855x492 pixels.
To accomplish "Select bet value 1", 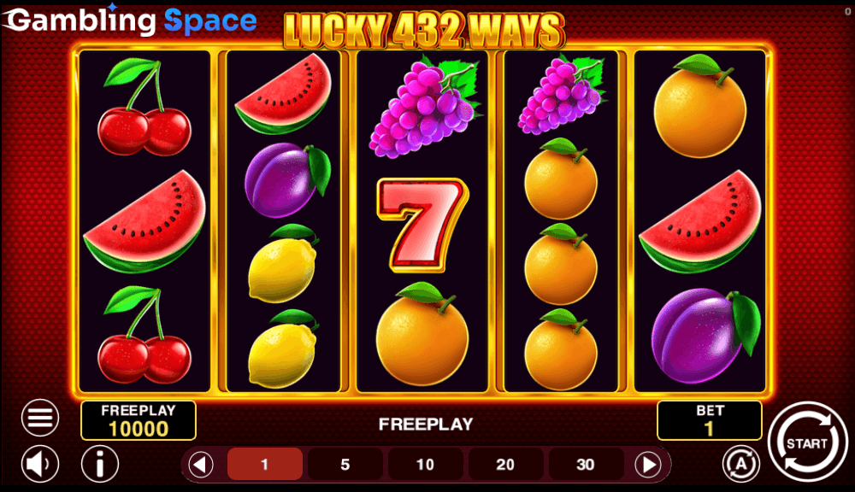I will tap(264, 464).
